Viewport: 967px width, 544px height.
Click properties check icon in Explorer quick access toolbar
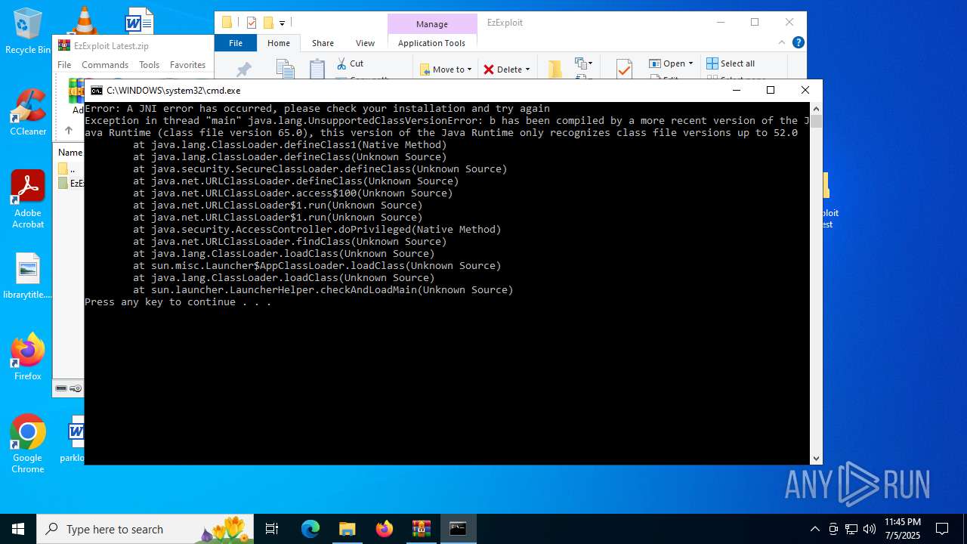pos(252,23)
